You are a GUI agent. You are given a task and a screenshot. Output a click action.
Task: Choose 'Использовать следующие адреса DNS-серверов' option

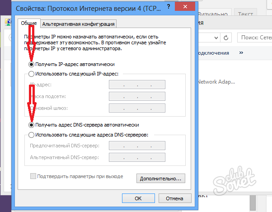tap(31, 134)
